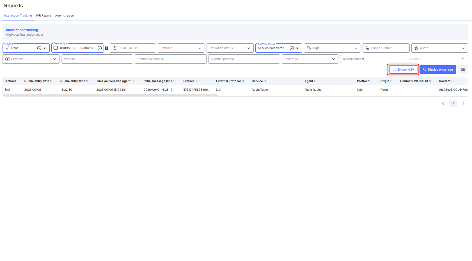Click Display on screen button
The image size is (472, 261).
tap(438, 69)
